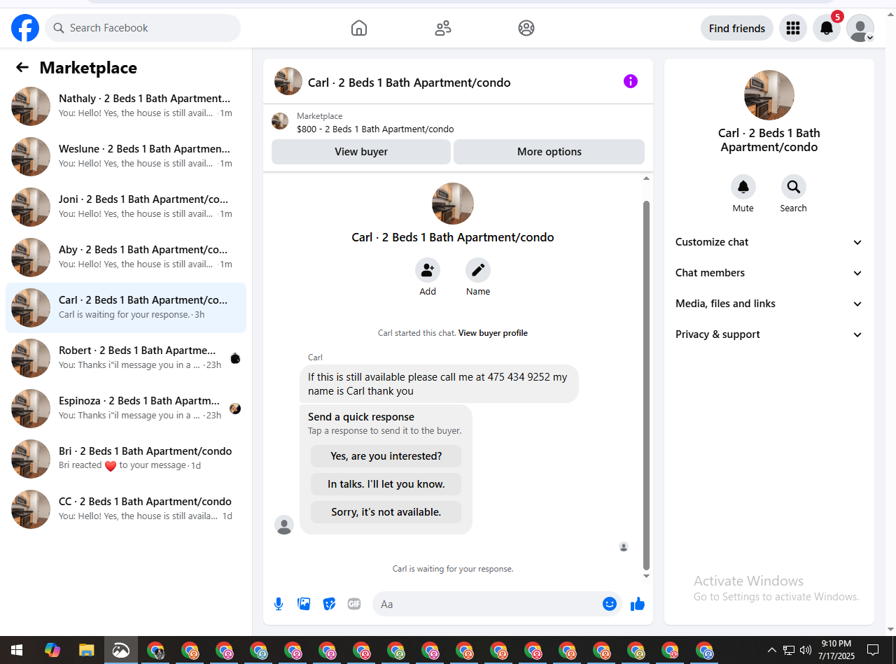Expand the Chat members section
The height and width of the screenshot is (664, 896).
(769, 273)
